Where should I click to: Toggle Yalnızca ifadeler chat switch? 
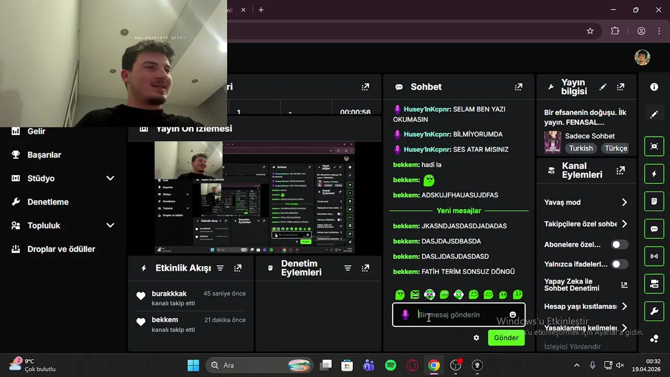click(620, 264)
